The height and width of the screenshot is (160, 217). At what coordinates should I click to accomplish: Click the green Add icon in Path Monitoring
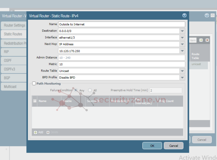coord(36,132)
